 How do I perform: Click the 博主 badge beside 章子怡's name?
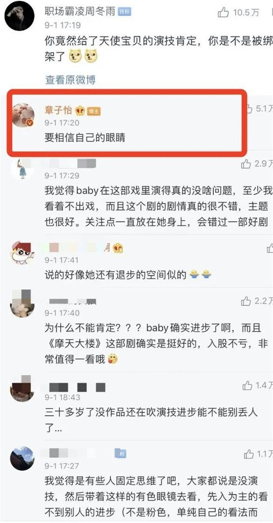point(93,111)
